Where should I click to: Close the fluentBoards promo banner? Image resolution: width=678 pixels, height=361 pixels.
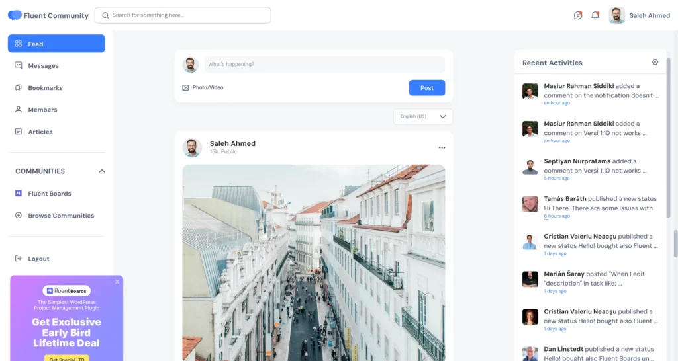click(117, 282)
